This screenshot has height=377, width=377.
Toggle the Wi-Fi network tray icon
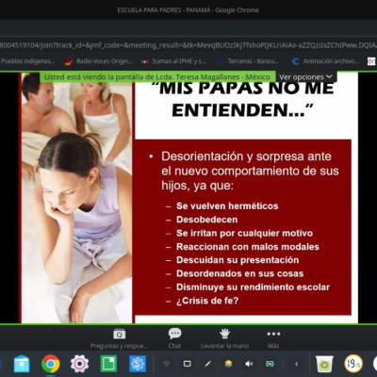(x=167, y=364)
